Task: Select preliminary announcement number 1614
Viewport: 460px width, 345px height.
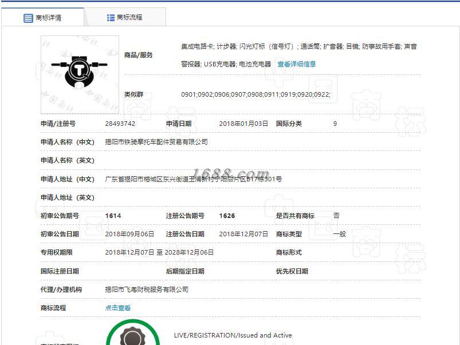Action: click(x=113, y=216)
